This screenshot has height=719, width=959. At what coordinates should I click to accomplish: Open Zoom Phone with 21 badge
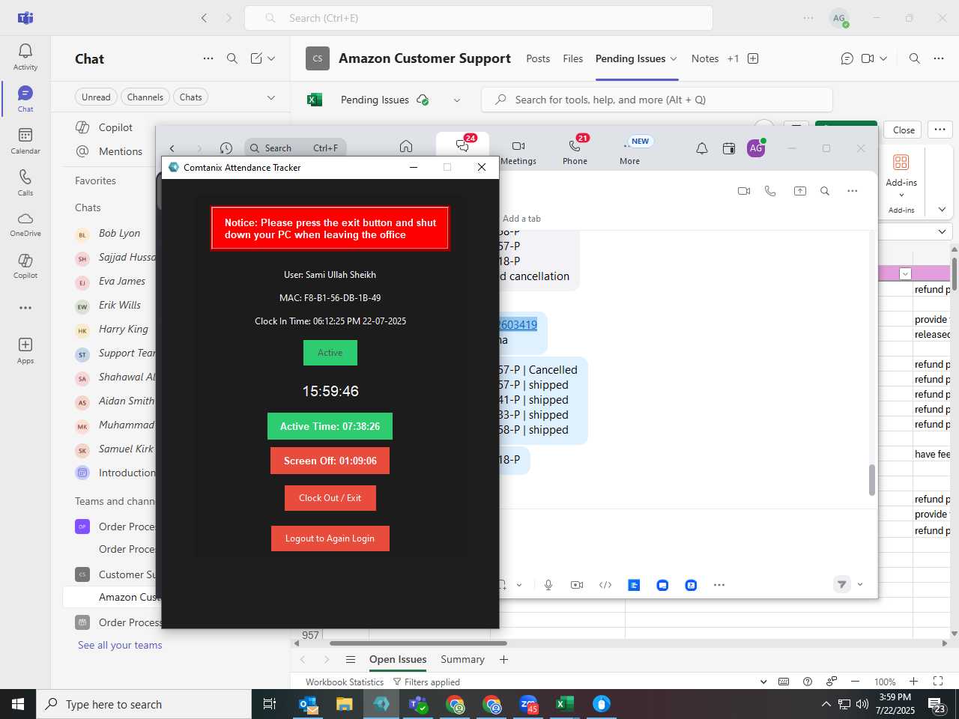click(575, 150)
